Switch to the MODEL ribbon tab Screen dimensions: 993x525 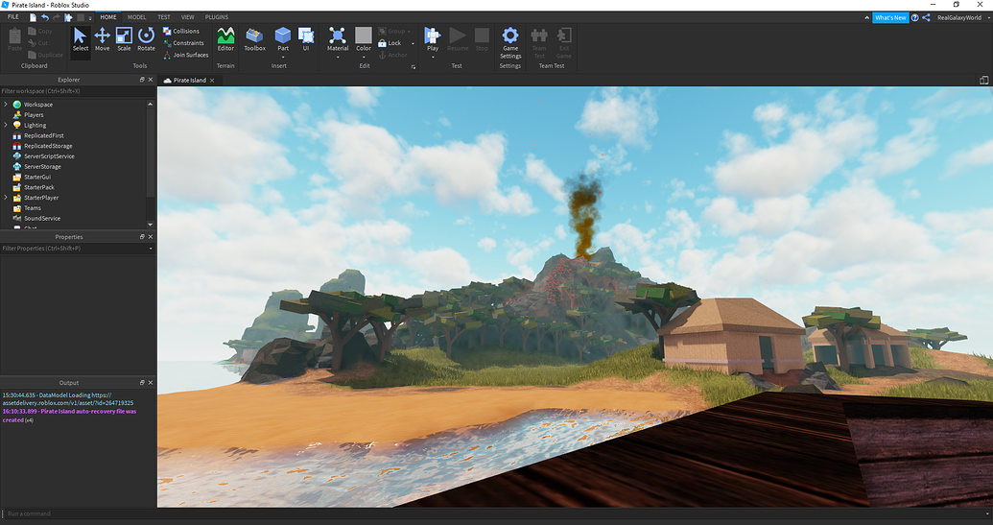tap(137, 17)
